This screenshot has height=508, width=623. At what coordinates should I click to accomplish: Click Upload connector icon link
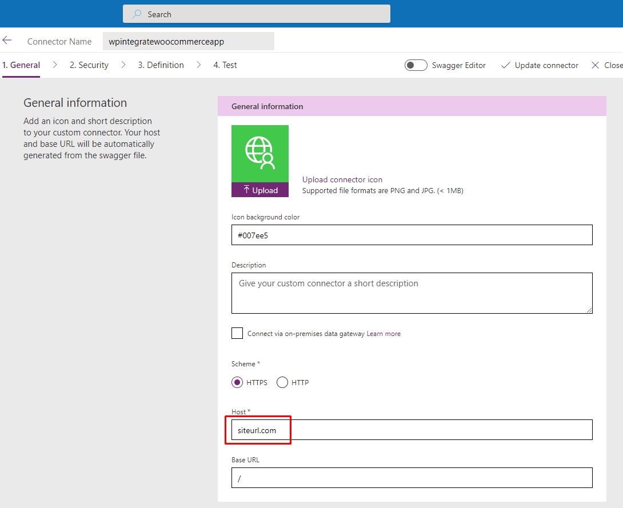point(342,179)
